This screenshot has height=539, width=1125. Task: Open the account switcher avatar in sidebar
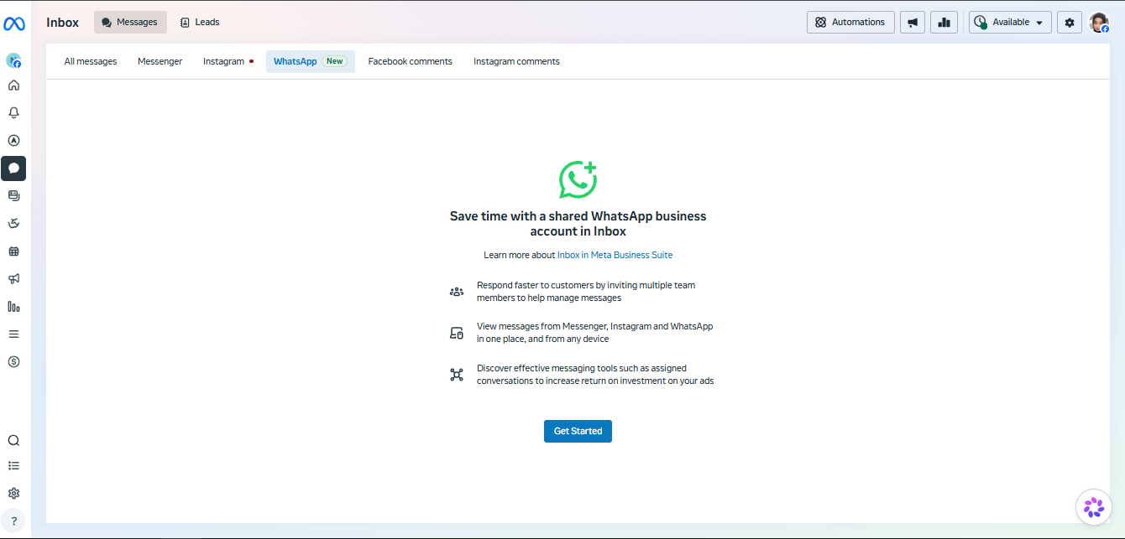coord(13,60)
